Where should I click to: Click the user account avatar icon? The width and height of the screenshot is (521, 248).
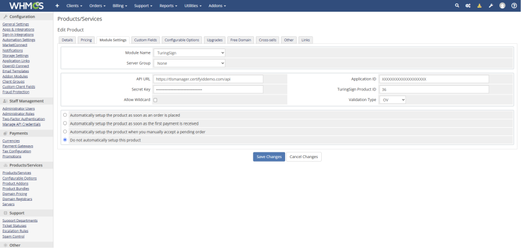[x=502, y=6]
